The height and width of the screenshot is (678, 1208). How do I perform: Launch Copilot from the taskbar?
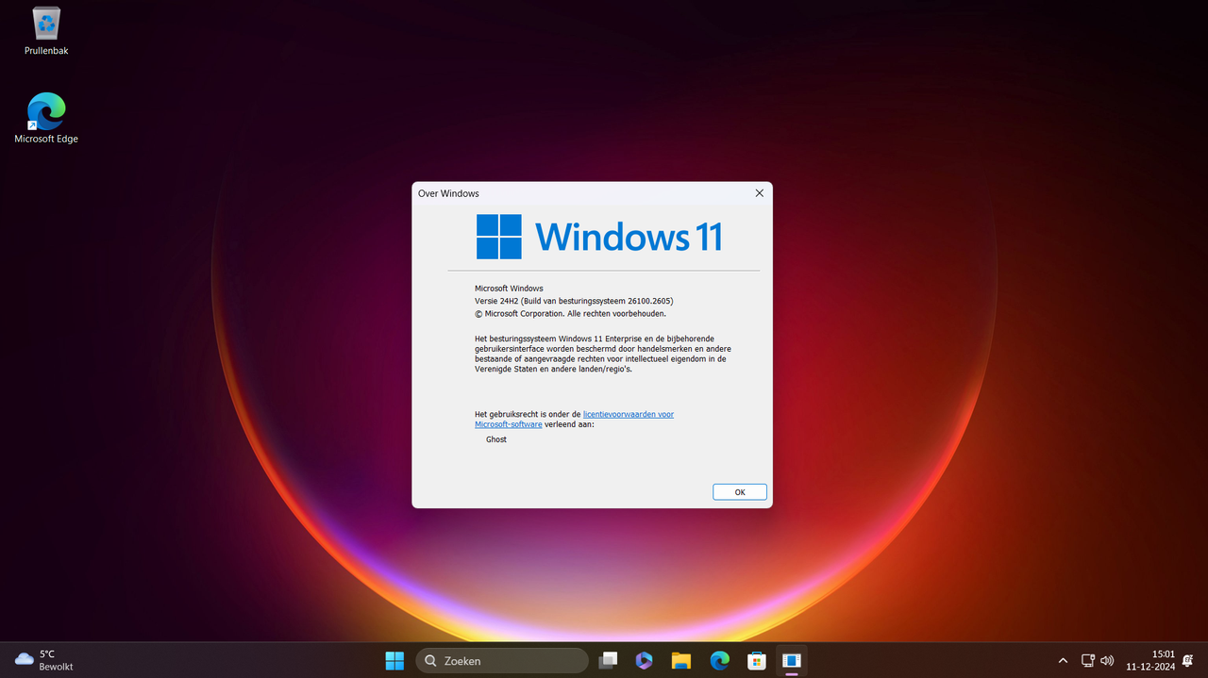click(x=645, y=660)
